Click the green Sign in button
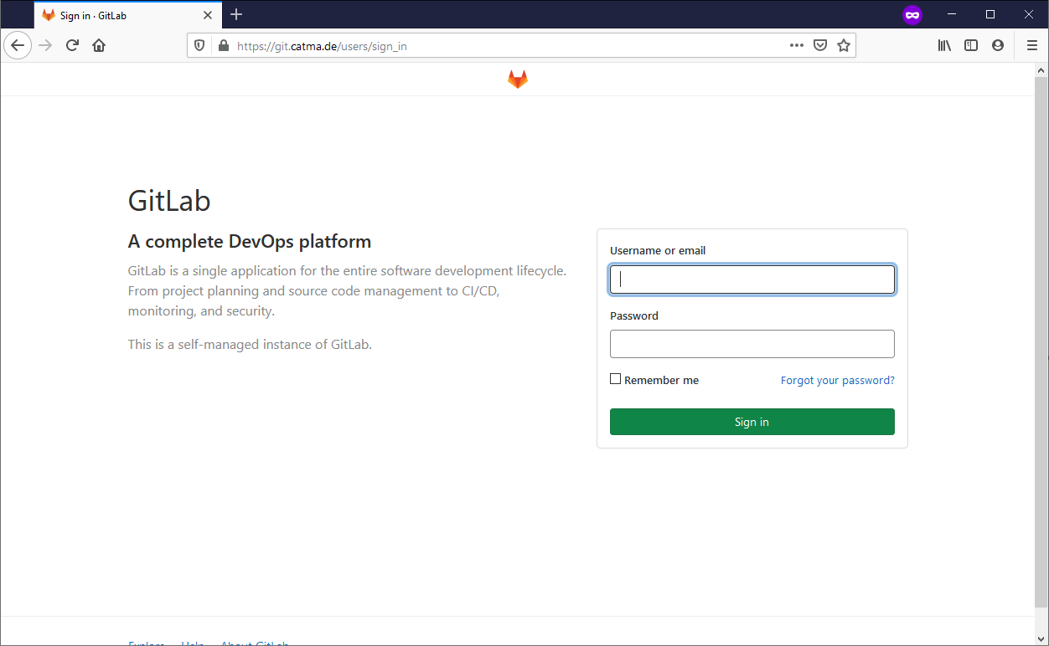1049x646 pixels. 752,422
